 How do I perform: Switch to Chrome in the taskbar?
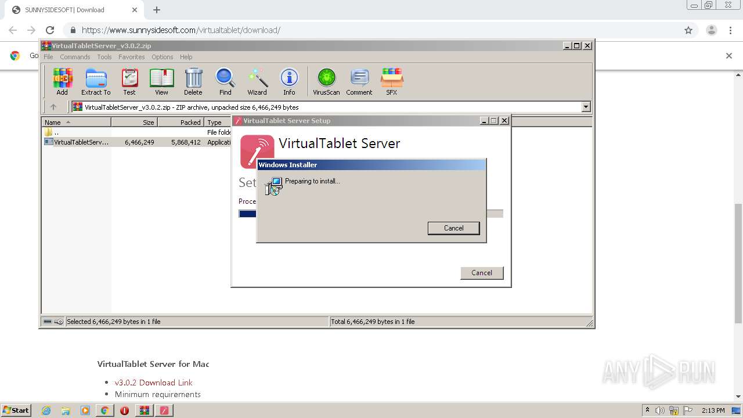pyautogui.click(x=104, y=410)
